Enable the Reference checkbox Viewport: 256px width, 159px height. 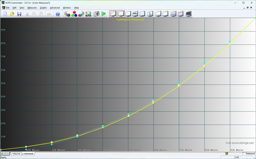244,154
